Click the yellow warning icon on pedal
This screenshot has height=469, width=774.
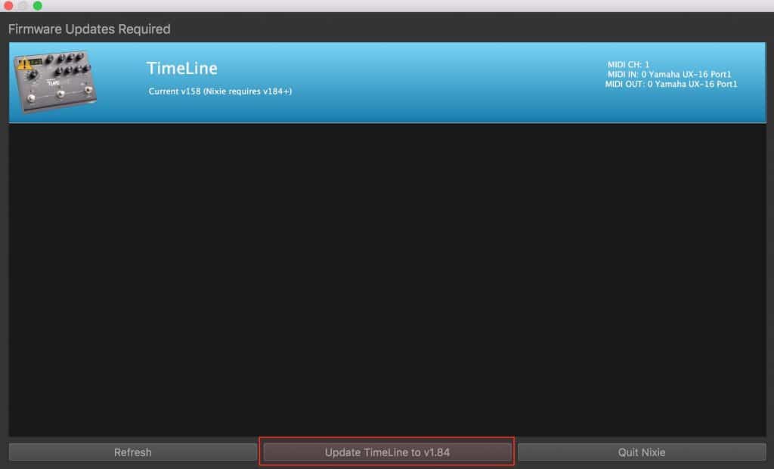23,64
